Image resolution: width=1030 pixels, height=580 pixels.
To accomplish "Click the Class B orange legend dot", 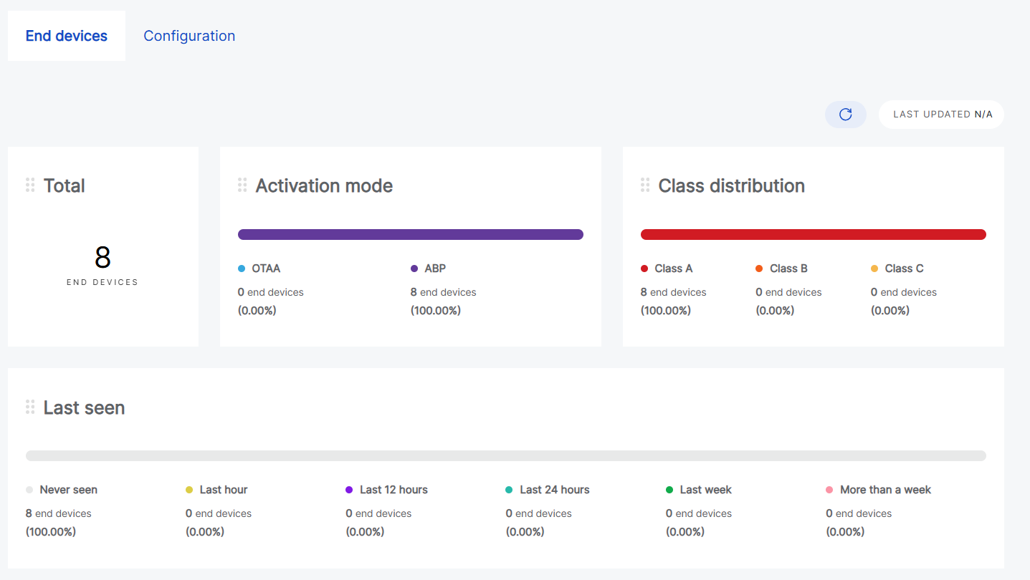I will 759,269.
